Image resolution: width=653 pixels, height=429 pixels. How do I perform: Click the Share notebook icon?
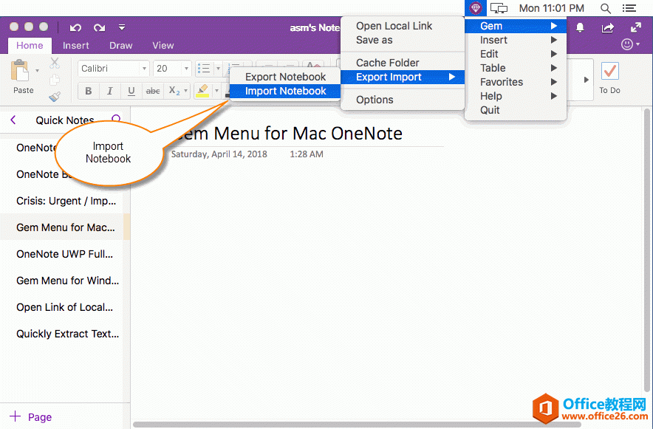608,27
